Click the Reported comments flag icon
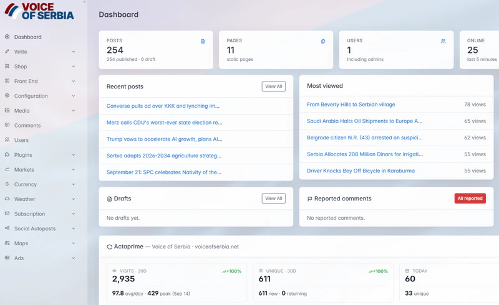499x305 pixels. tap(309, 199)
